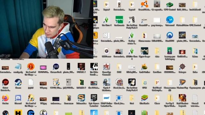Open the dark compass rose shortcut
This screenshot has width=205, height=115.
[x=182, y=67]
